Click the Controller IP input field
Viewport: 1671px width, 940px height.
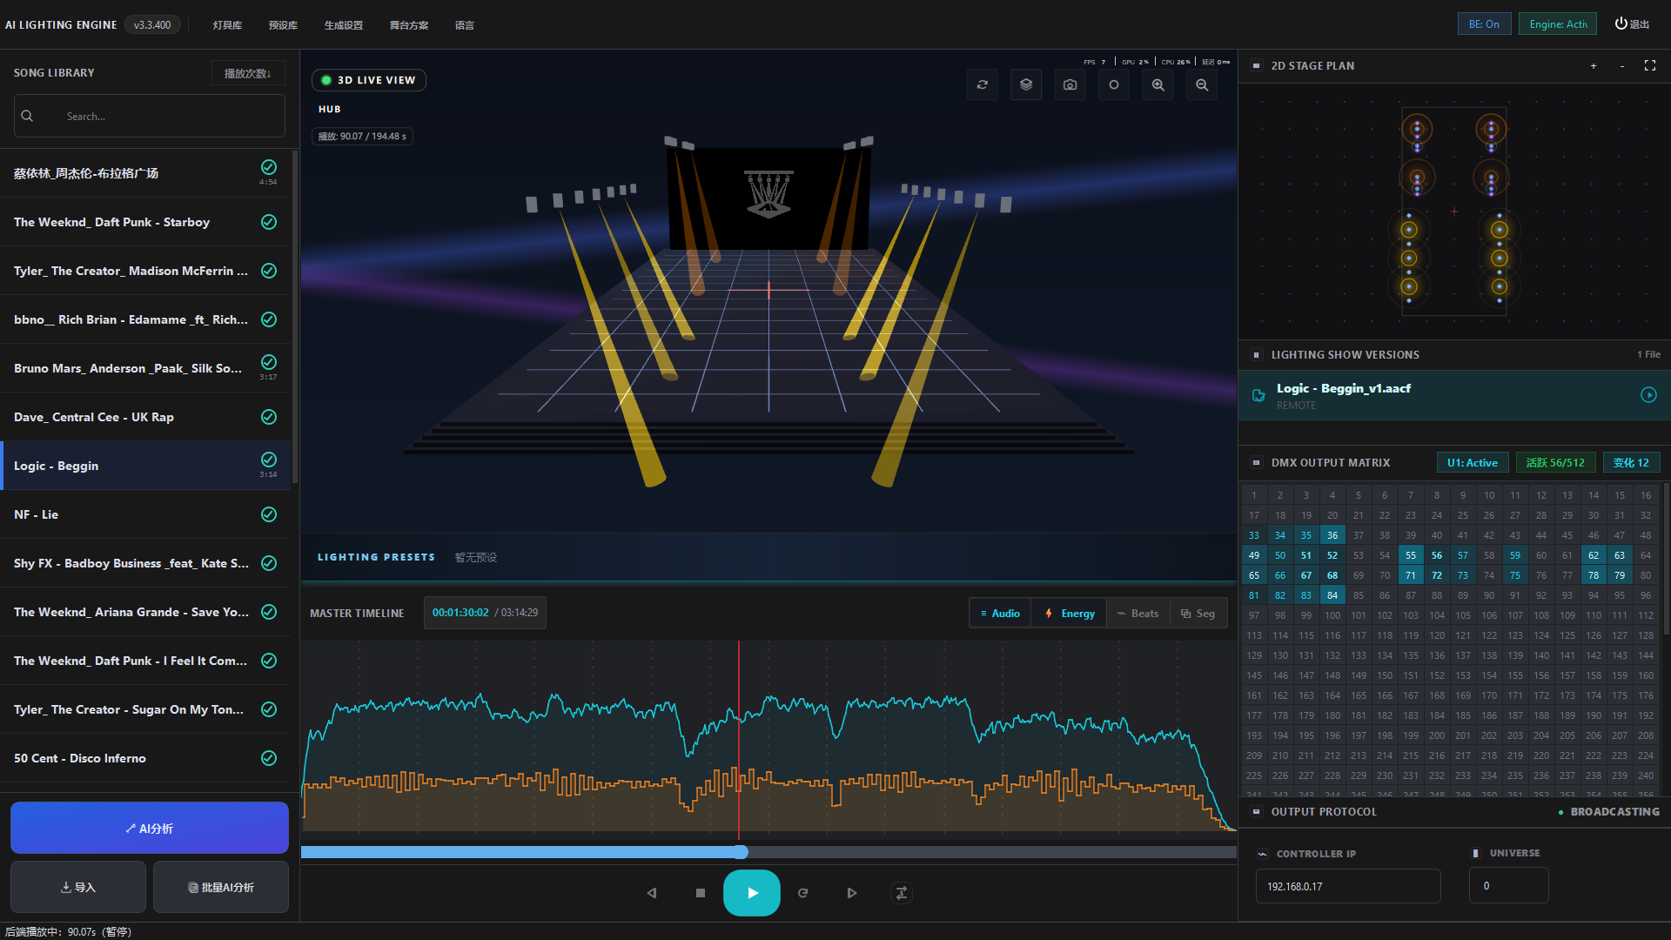(1348, 885)
